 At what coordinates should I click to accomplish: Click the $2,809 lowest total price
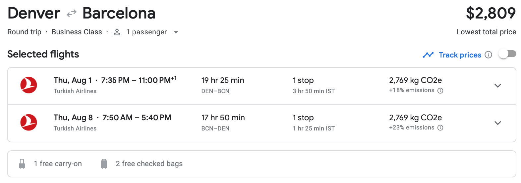click(x=491, y=14)
